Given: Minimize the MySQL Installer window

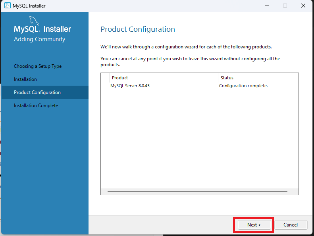Looking at the screenshot, I should 267,6.
